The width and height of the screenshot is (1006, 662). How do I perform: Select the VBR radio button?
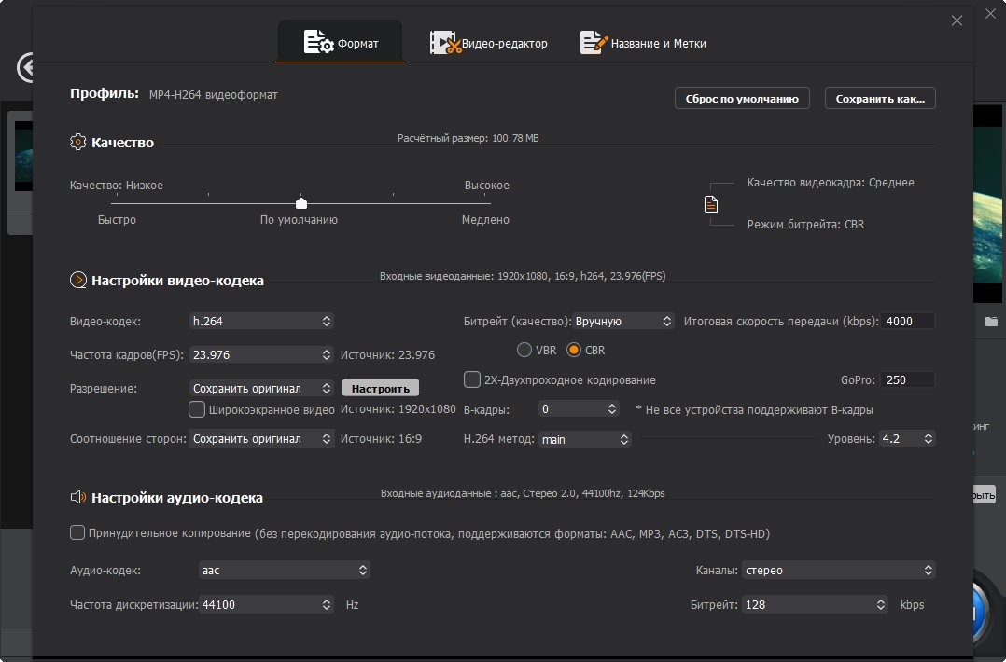(524, 350)
